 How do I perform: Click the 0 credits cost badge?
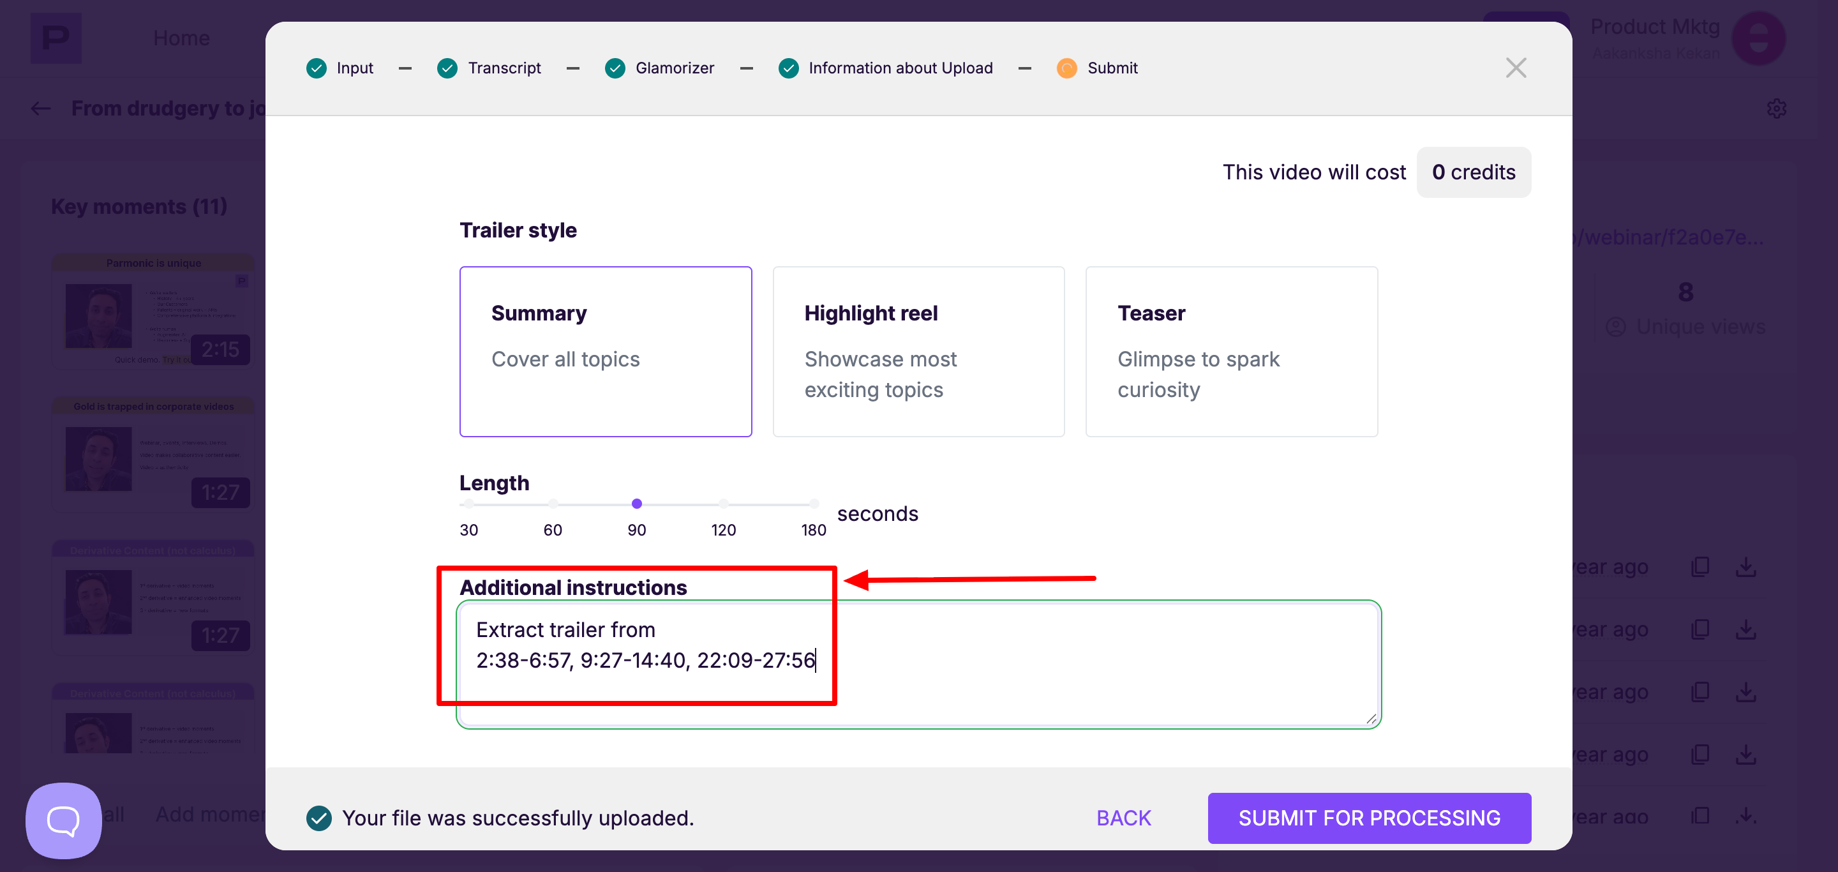pyautogui.click(x=1474, y=172)
